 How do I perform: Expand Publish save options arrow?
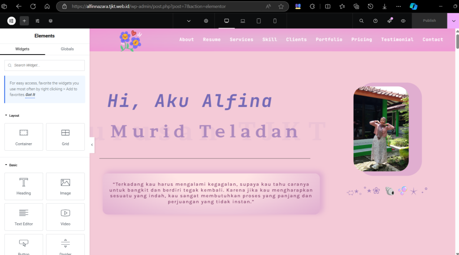point(453,21)
